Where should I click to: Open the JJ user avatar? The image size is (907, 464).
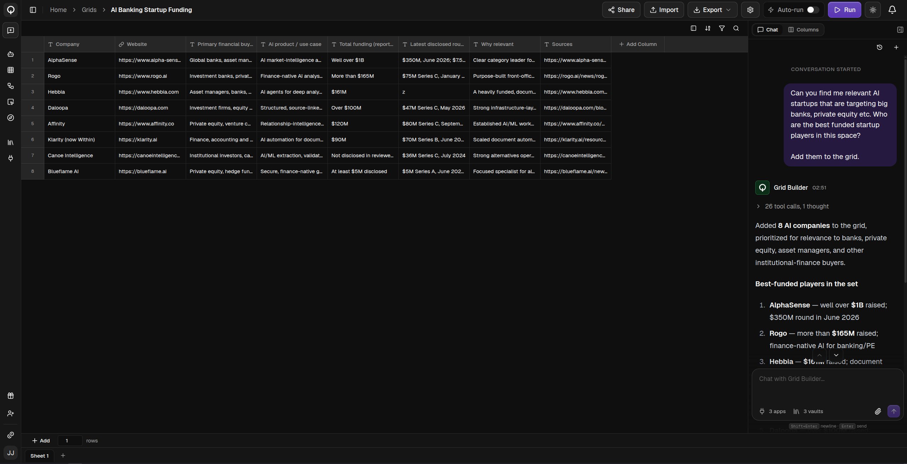click(11, 453)
